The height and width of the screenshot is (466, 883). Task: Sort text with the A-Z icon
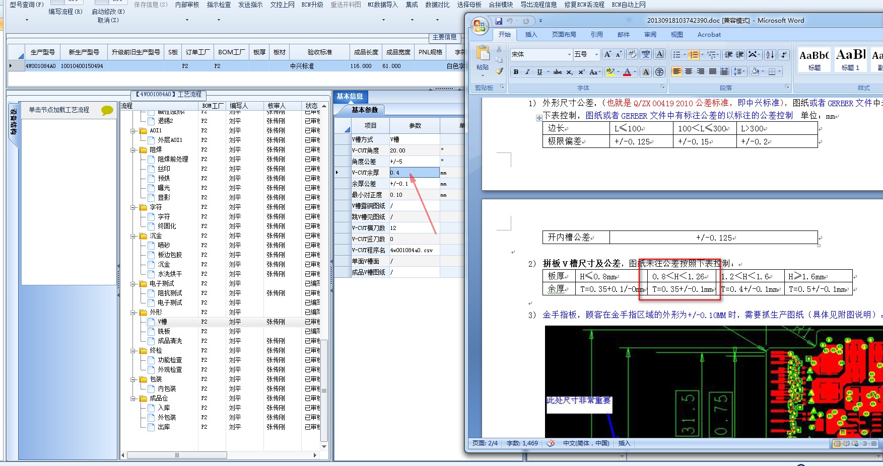[x=770, y=54]
